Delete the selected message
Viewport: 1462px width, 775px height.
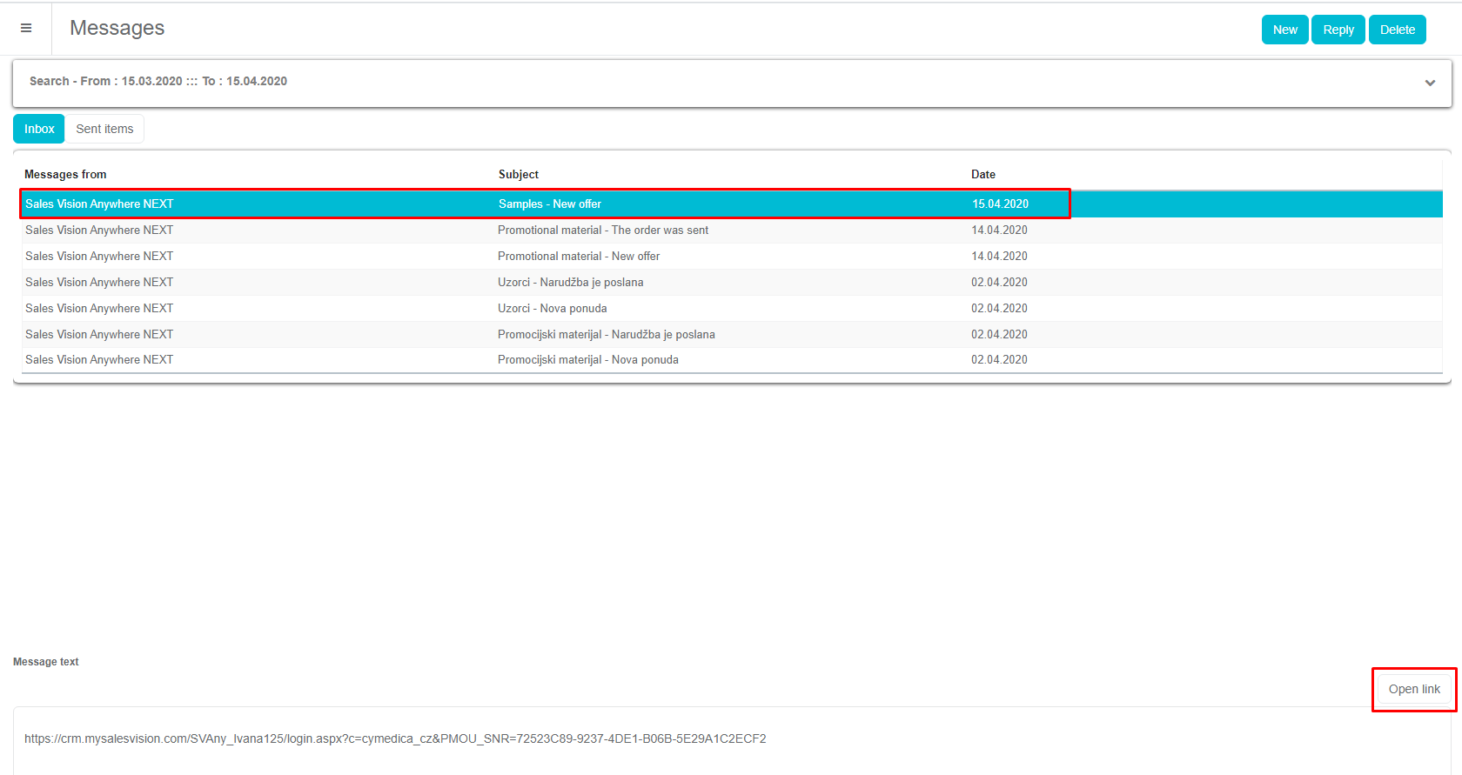coord(1397,30)
